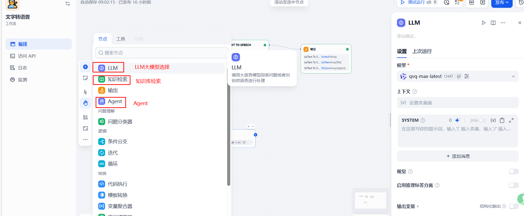Viewport: 524px width, 216px height.
Task: Switch to the 节点 tab
Action: click(103, 39)
